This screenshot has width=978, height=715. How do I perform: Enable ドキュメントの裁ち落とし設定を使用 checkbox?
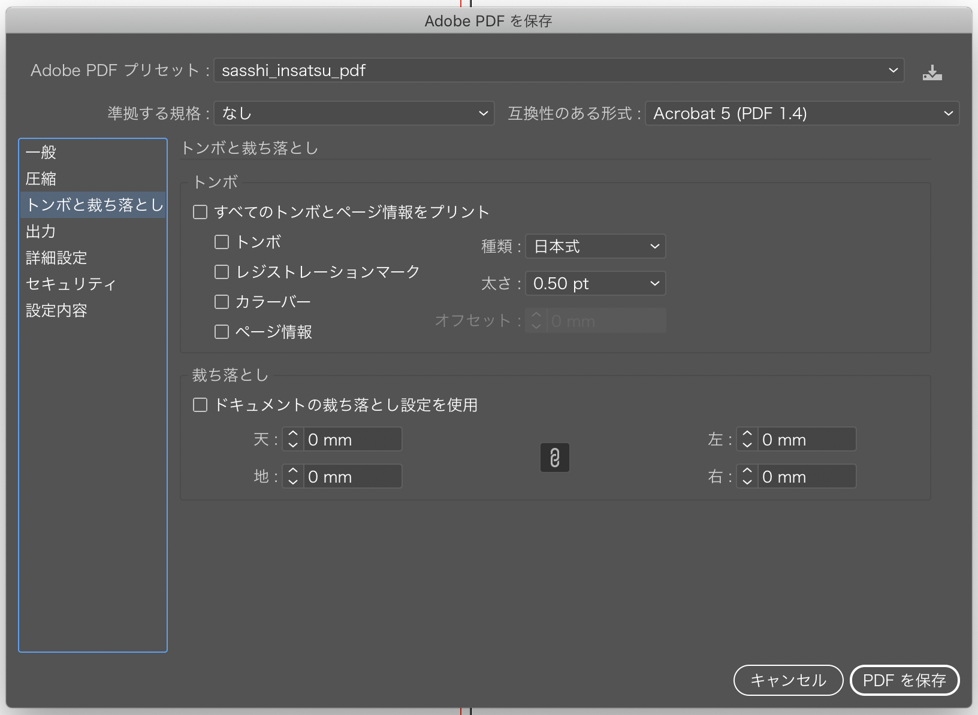coord(200,405)
